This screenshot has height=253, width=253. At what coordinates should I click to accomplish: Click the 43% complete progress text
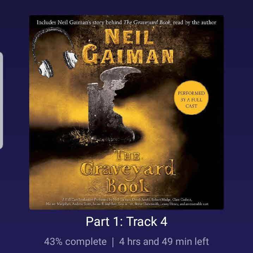(75, 241)
